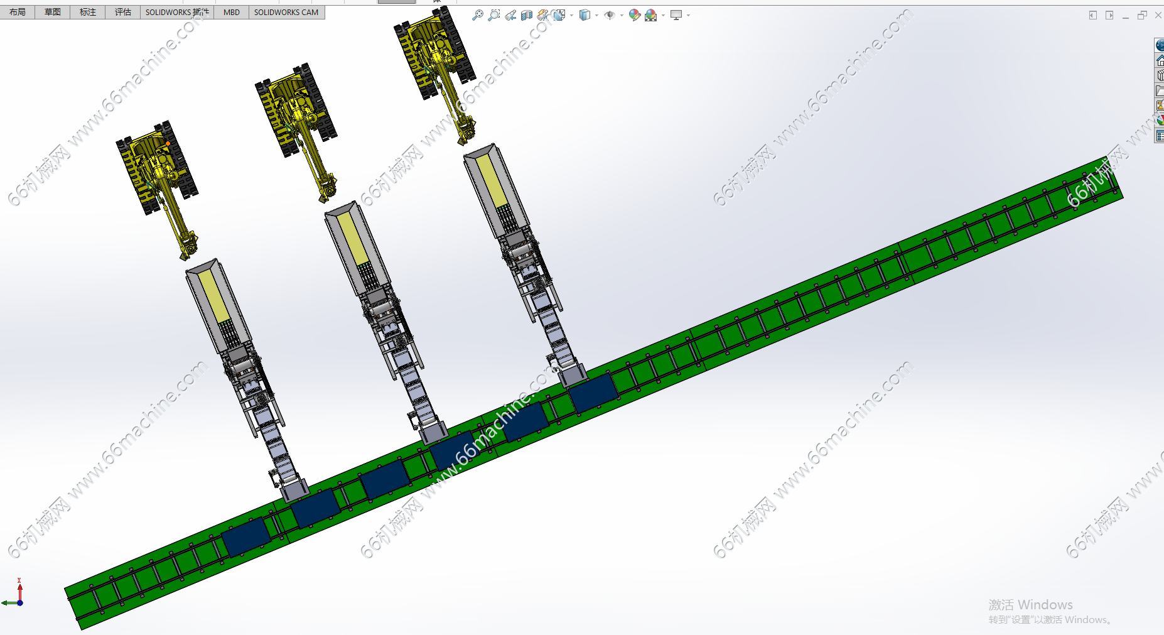Viewport: 1164px width, 635px height.
Task: Toggle Hide/Show Items eye icon
Action: coord(609,15)
